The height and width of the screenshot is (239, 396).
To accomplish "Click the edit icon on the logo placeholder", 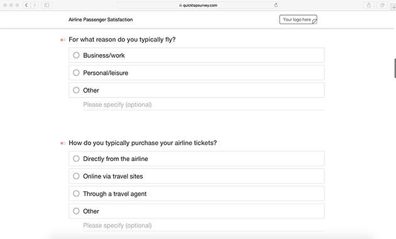I will (x=315, y=22).
